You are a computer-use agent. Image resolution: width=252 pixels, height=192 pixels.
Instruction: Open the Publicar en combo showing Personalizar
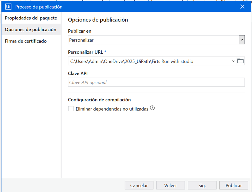[x=156, y=40]
